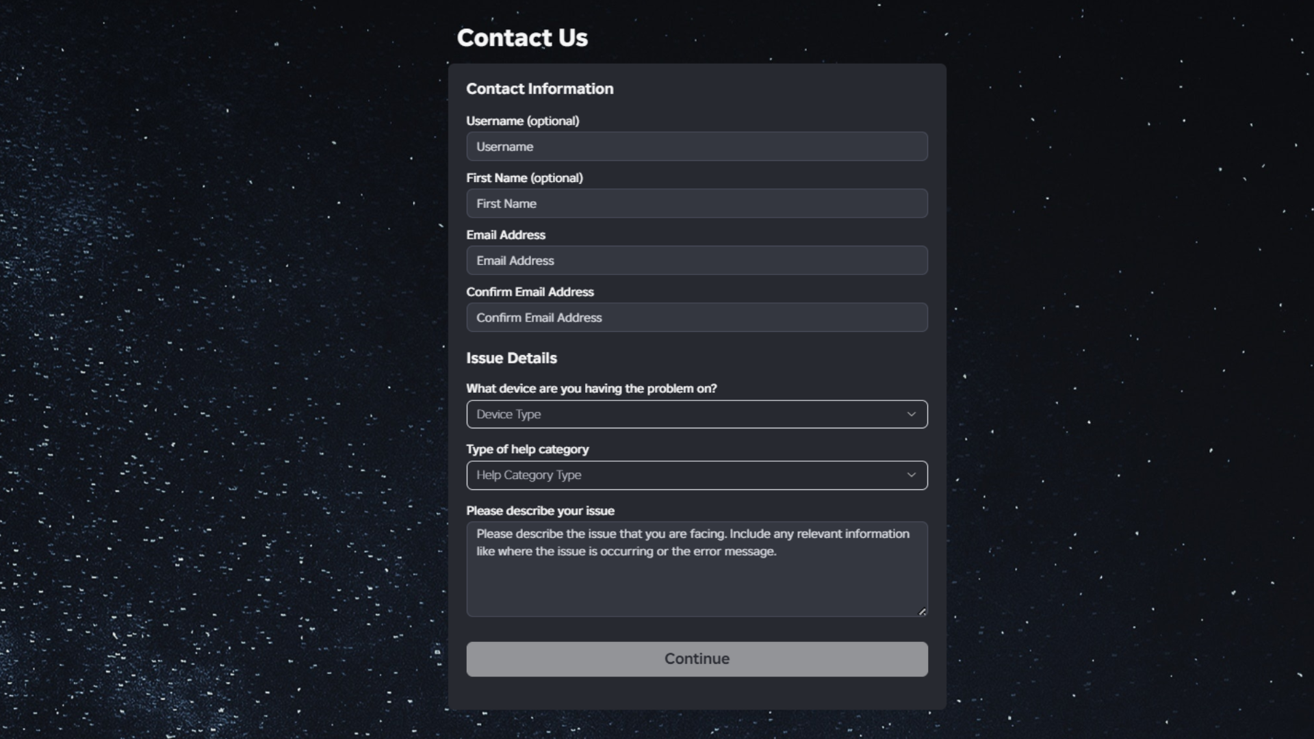The height and width of the screenshot is (739, 1314).
Task: Expand the device selection combo box
Action: click(696, 414)
